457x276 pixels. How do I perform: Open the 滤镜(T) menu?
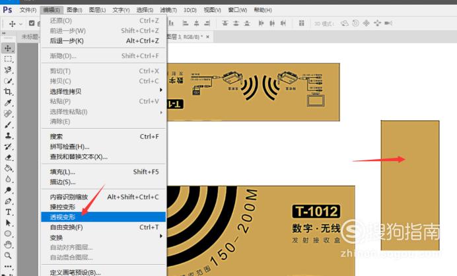(x=168, y=10)
